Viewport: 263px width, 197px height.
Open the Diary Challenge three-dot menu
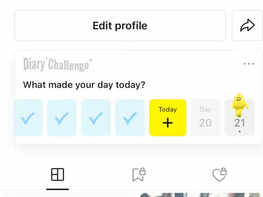click(x=249, y=64)
